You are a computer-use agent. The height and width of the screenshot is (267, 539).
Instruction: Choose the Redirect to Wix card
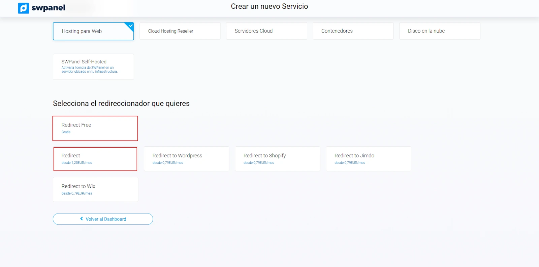click(95, 189)
